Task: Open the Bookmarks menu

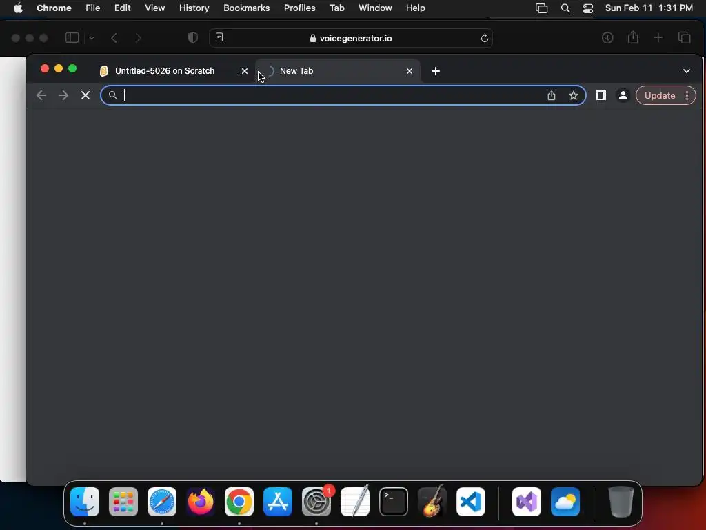Action: click(246, 8)
